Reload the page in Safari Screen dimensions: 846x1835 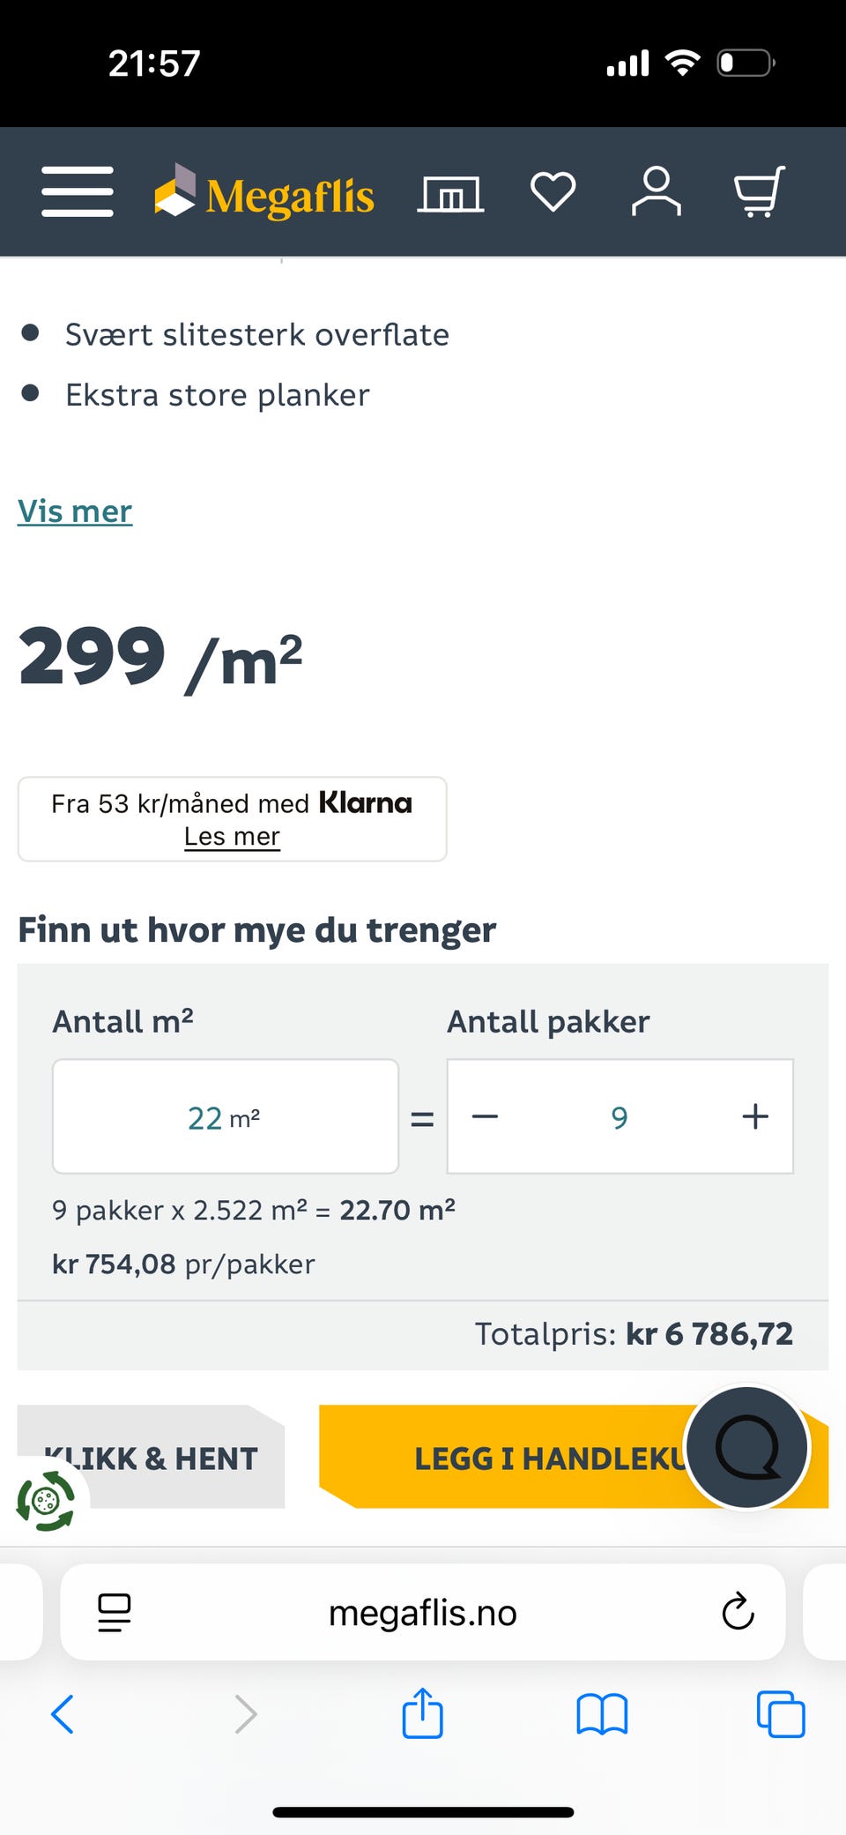point(738,1612)
